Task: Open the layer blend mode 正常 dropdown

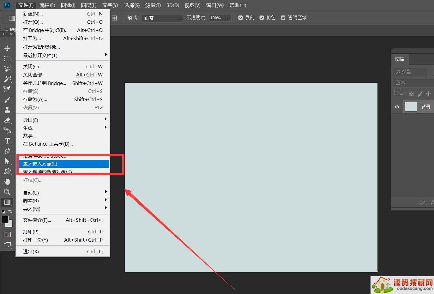Action: click(414, 83)
